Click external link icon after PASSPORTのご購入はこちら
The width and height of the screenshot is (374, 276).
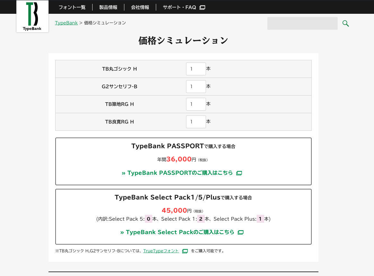pyautogui.click(x=239, y=173)
